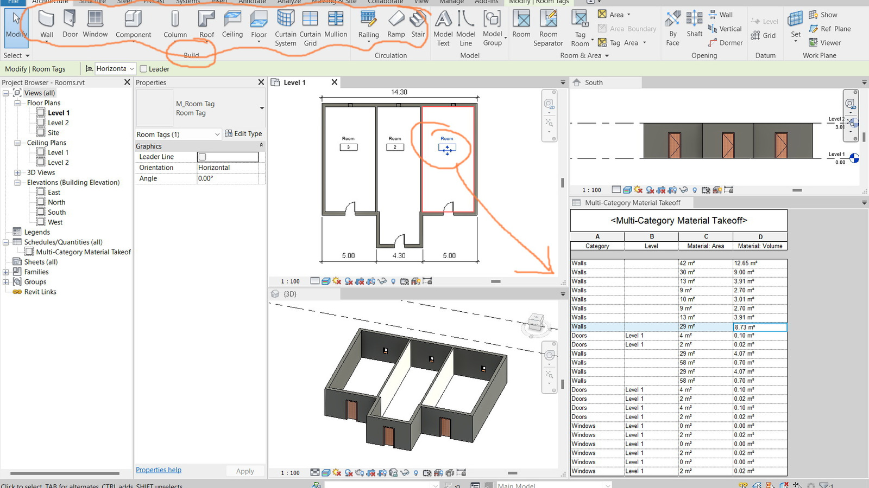Expand the Select panel dropdown
The width and height of the screenshot is (869, 488).
tap(16, 55)
